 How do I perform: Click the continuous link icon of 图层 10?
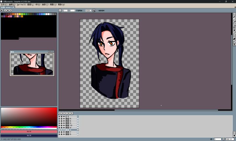coord(64,125)
